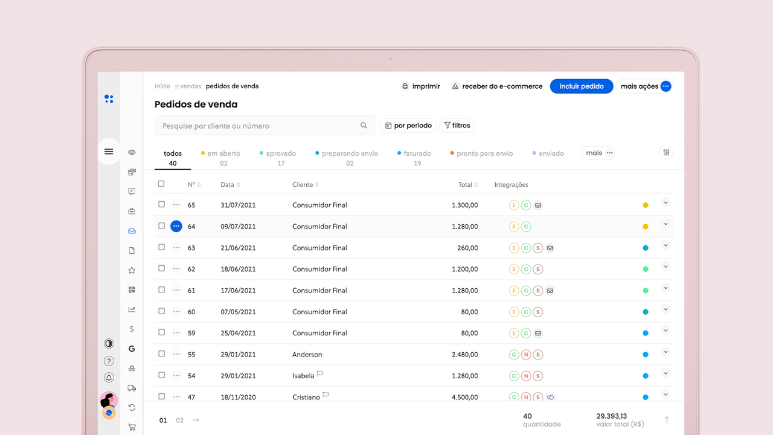Viewport: 773px width, 435px height.
Task: Tick the select-all checkbox in header
Action: 161,184
